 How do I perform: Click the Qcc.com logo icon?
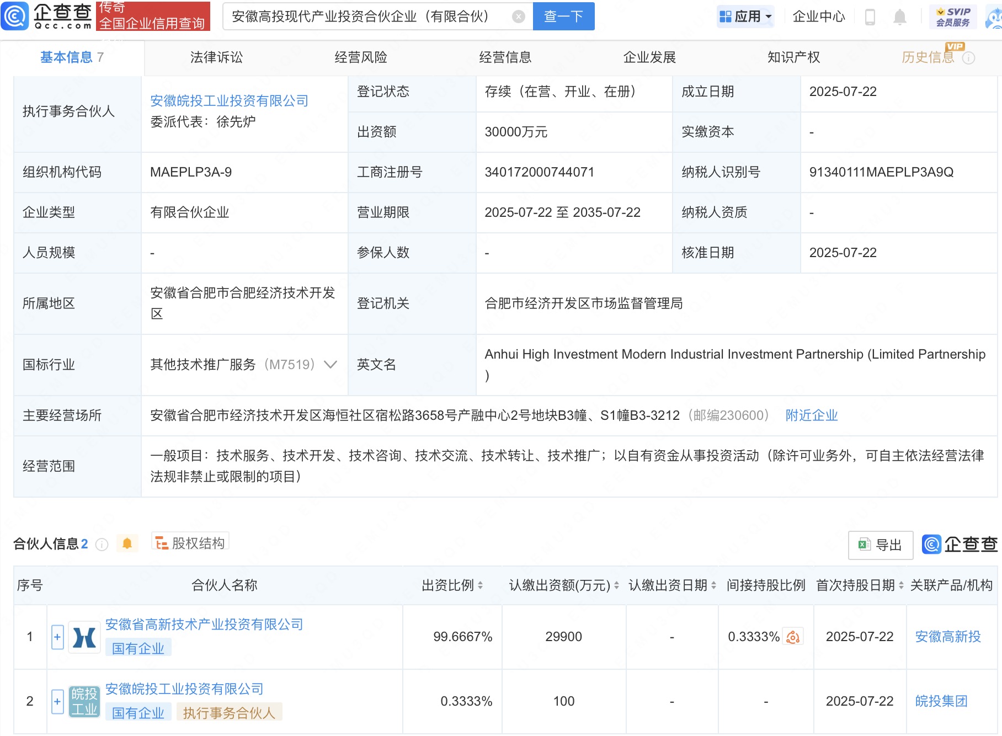click(15, 15)
